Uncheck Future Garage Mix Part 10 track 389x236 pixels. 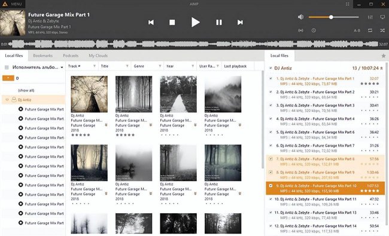[x=271, y=186]
